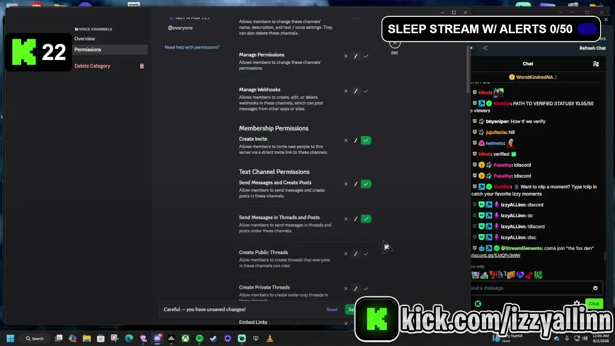
Task: Switch to Discord on the taskbar
Action: tap(157, 338)
